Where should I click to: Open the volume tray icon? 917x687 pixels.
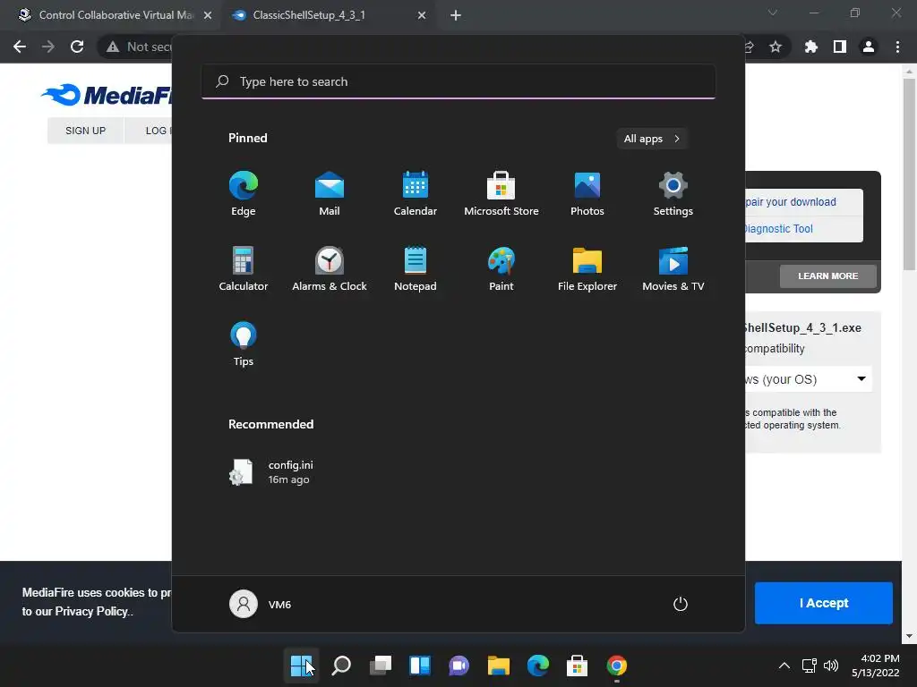830,666
